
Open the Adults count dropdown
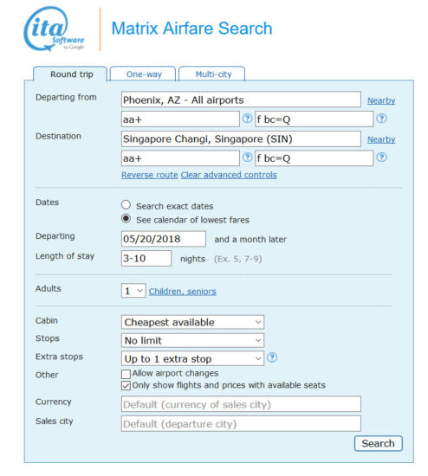(133, 291)
